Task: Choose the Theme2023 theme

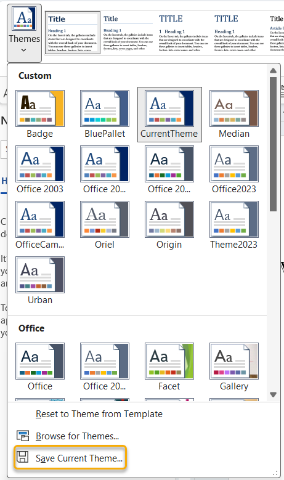Action: [x=234, y=226]
